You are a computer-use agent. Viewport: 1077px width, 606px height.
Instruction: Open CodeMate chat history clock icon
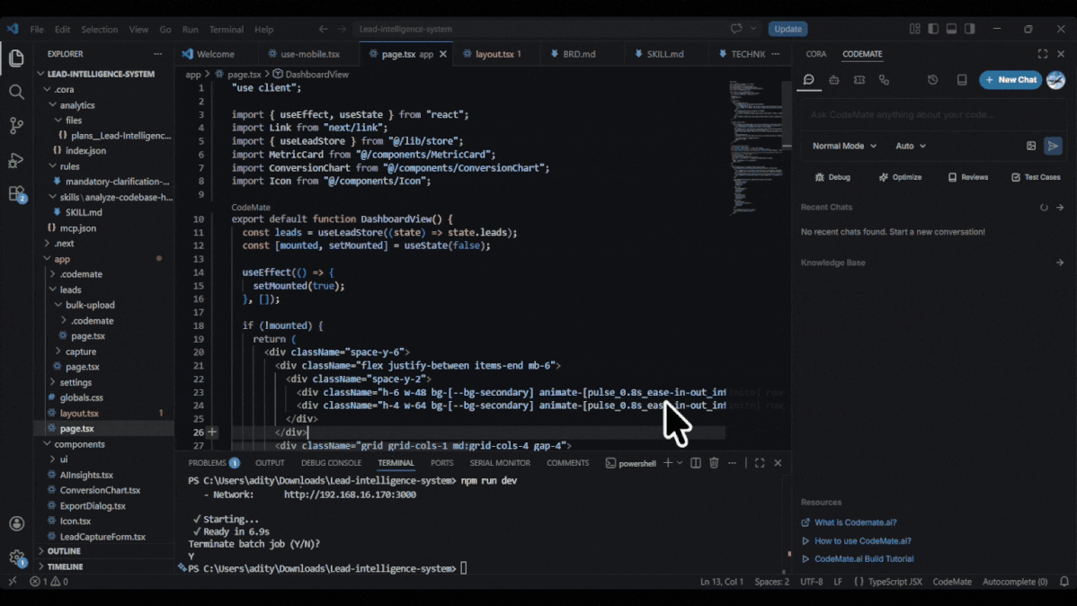[933, 80]
